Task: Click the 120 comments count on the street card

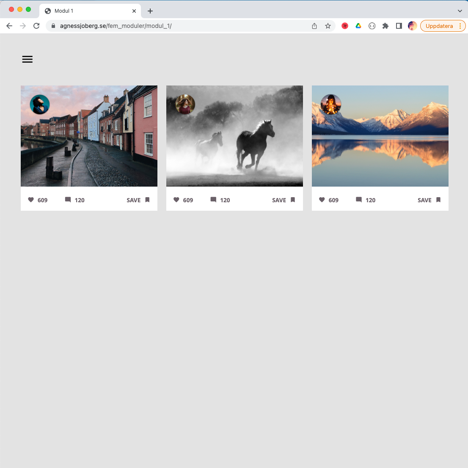Action: [80, 200]
